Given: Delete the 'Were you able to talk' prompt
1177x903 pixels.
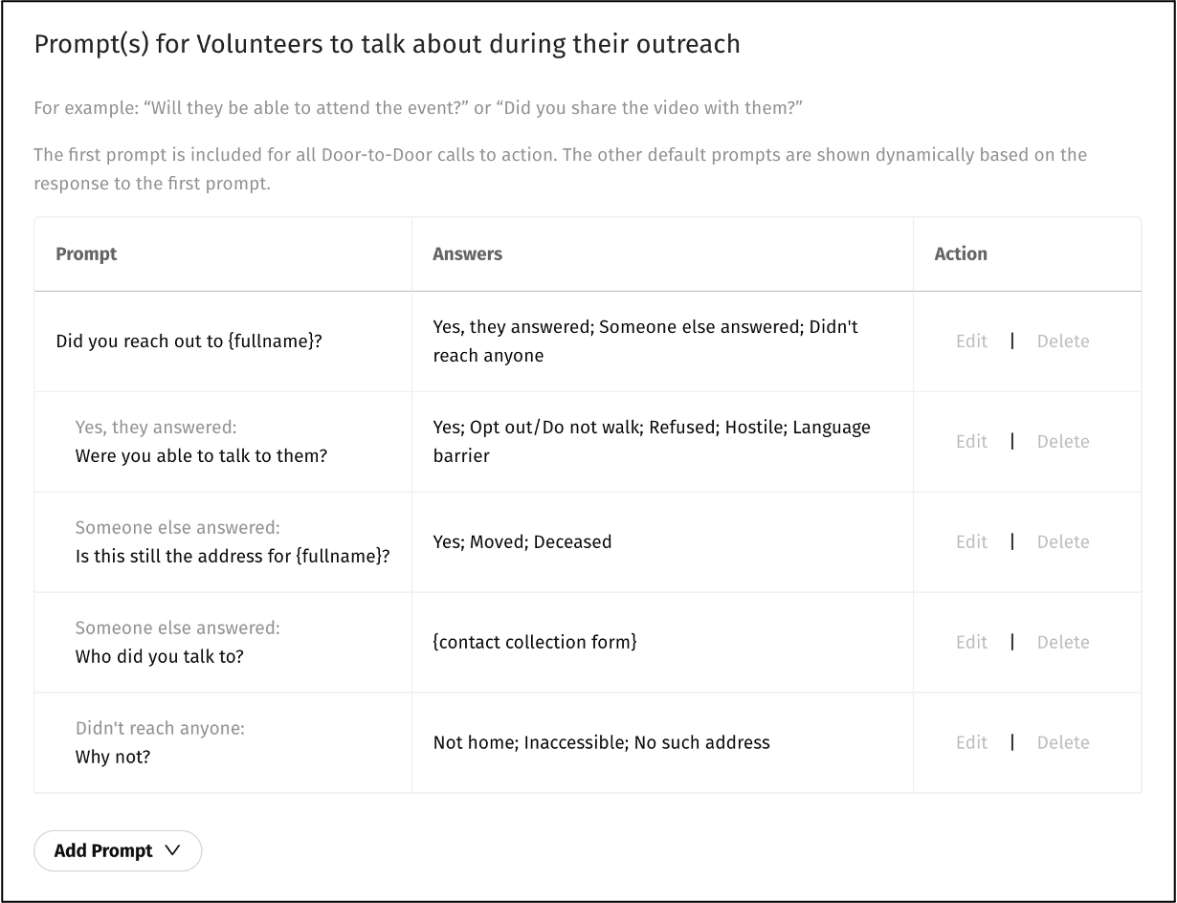Looking at the screenshot, I should pyautogui.click(x=1062, y=442).
